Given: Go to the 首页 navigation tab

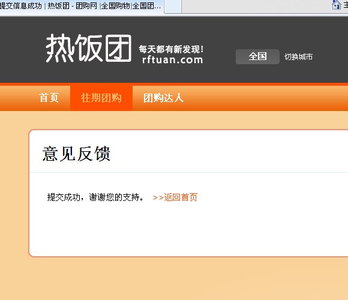Looking at the screenshot, I should 49,98.
